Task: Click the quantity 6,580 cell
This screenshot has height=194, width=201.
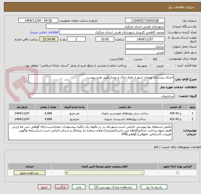Action: click(48, 113)
